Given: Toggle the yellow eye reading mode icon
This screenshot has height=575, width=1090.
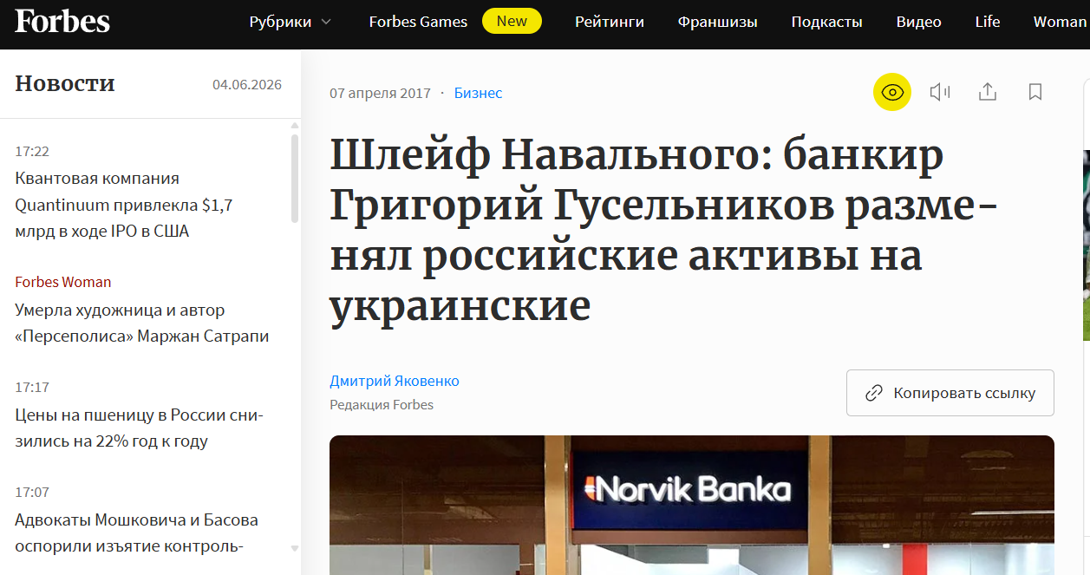Looking at the screenshot, I should click(x=892, y=92).
